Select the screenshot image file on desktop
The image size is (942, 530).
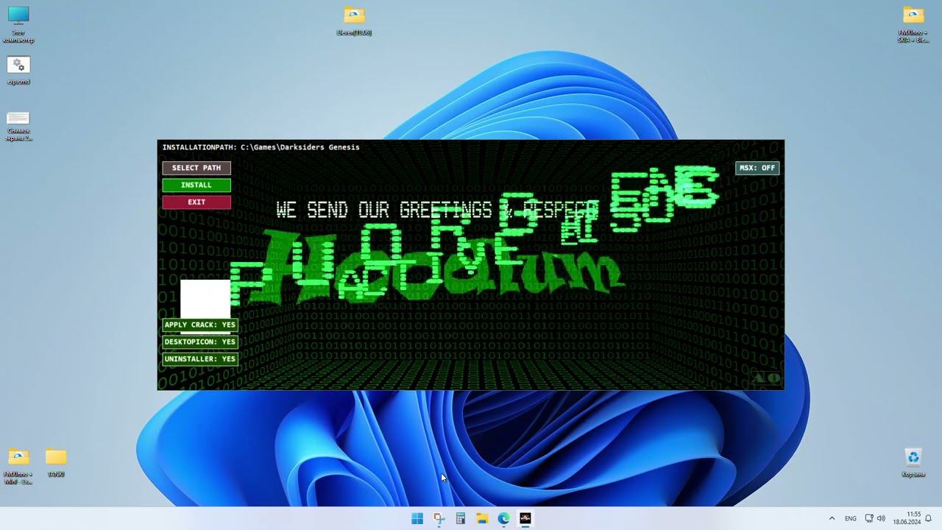pyautogui.click(x=18, y=127)
